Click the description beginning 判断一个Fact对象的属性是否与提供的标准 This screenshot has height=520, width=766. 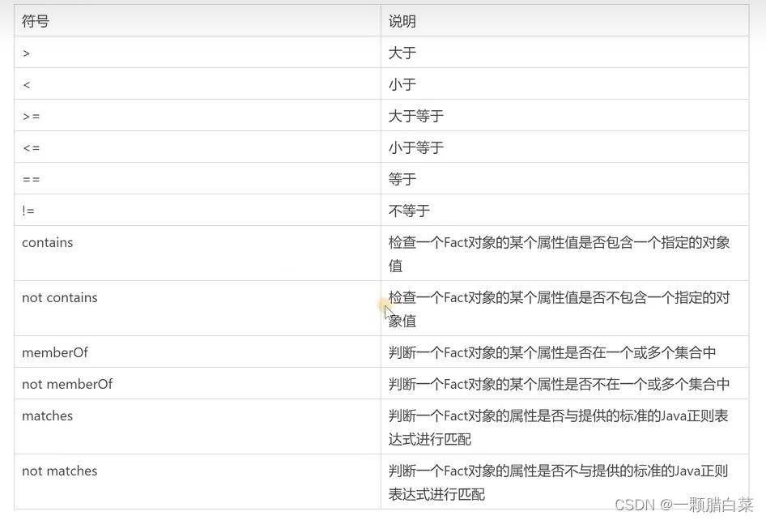point(564,427)
